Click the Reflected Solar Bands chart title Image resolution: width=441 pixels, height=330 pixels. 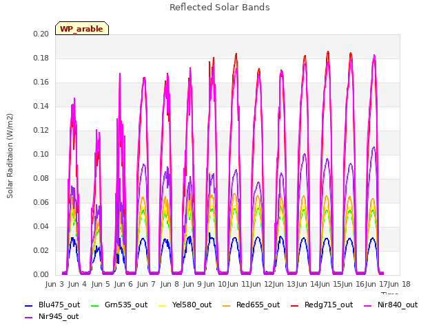click(x=220, y=8)
